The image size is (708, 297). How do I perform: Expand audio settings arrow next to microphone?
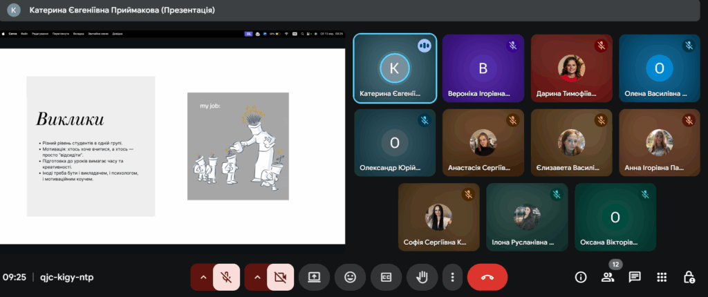pos(203,277)
